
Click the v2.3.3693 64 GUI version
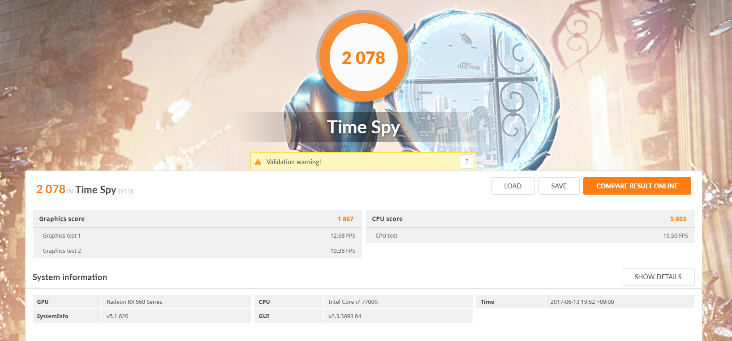click(344, 316)
